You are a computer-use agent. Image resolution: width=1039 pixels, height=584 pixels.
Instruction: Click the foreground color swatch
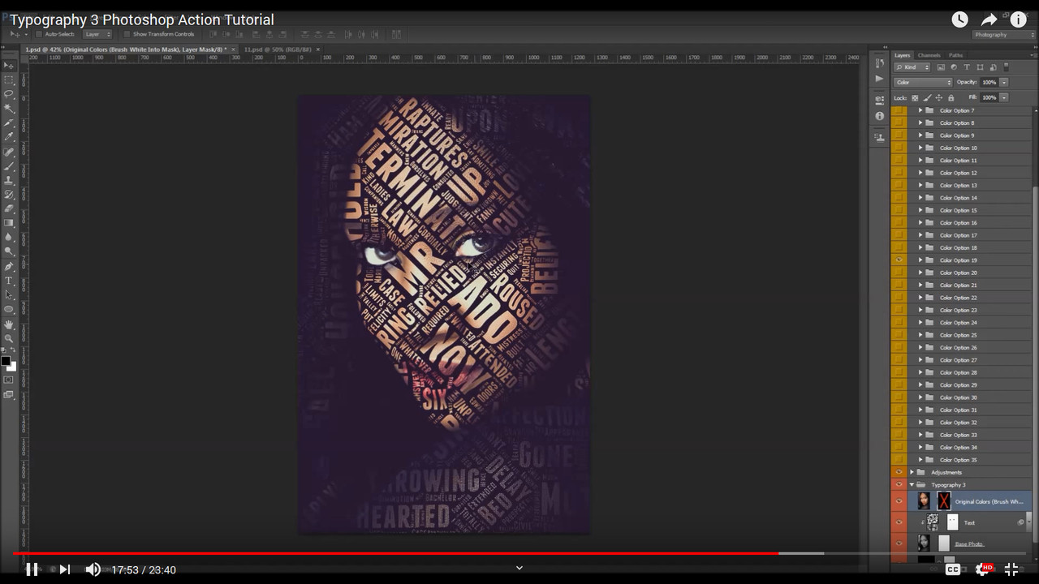(5, 361)
